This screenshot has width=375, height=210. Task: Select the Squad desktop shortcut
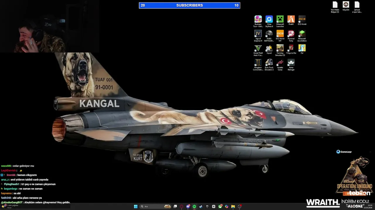pos(269,49)
